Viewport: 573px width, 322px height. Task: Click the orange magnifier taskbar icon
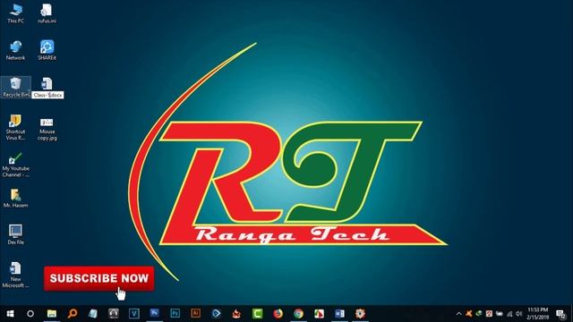pyautogui.click(x=73, y=314)
